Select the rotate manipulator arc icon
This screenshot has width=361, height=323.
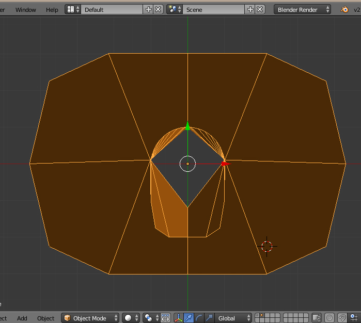point(199,318)
